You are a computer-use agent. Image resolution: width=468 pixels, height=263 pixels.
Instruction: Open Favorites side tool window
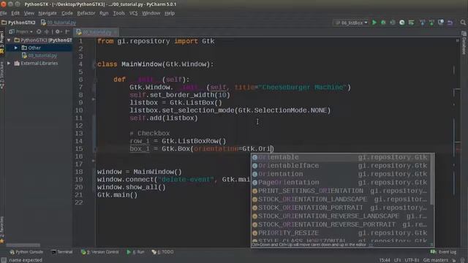coord(2,229)
